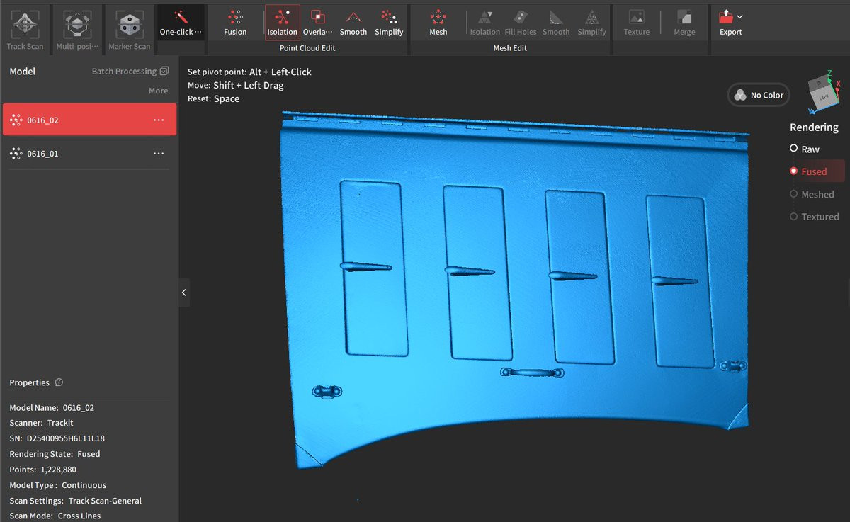Select the Raw rendering option
The height and width of the screenshot is (522, 850).
click(x=793, y=149)
